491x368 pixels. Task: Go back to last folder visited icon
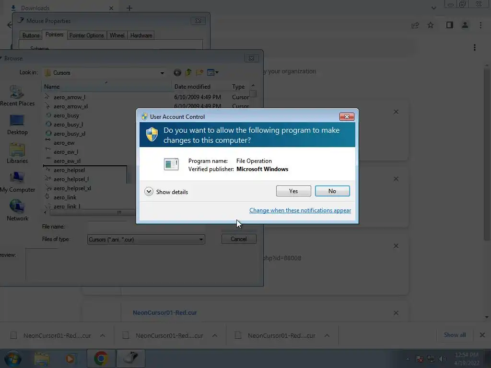tap(177, 73)
